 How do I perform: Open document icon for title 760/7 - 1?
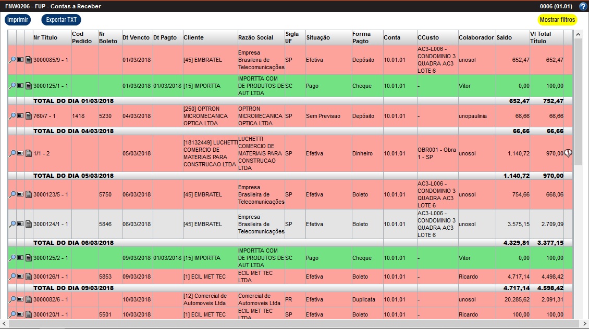point(29,116)
